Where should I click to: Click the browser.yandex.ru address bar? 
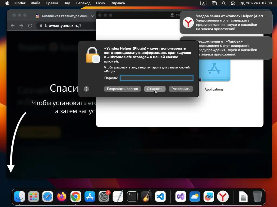[66, 26]
